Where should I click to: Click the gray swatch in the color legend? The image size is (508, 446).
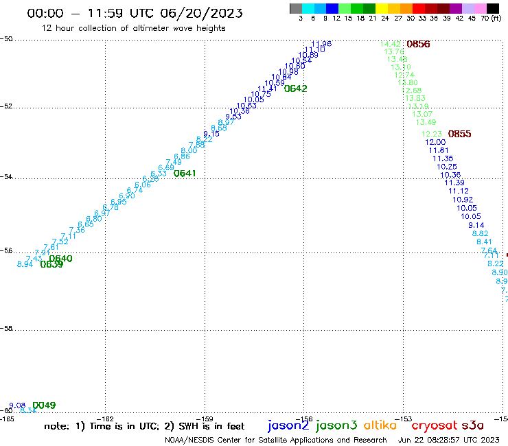coord(296,8)
